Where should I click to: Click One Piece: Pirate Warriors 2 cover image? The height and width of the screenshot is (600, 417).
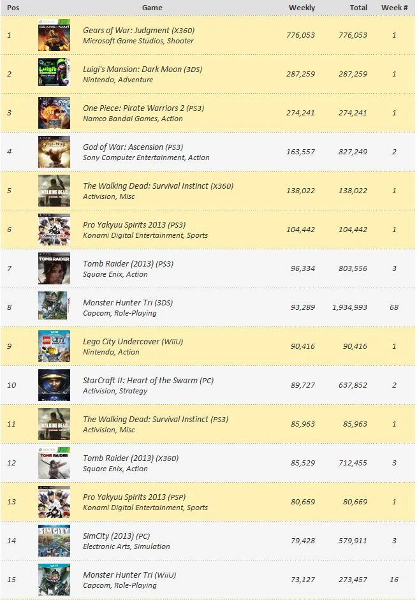coord(54,113)
